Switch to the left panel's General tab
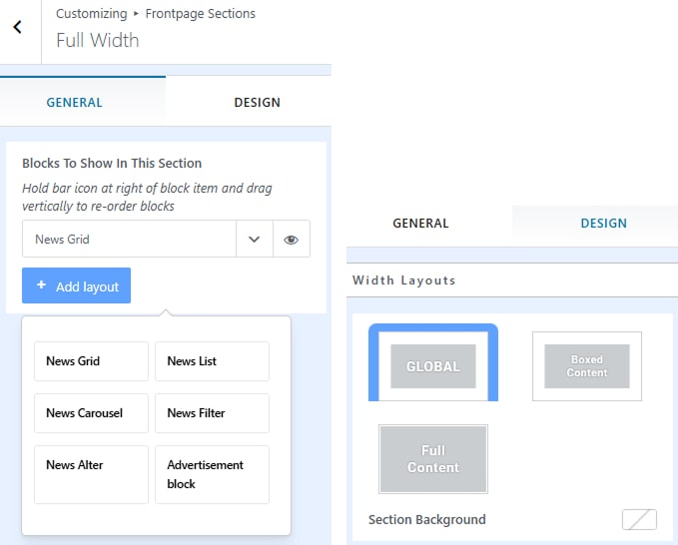 (x=75, y=102)
